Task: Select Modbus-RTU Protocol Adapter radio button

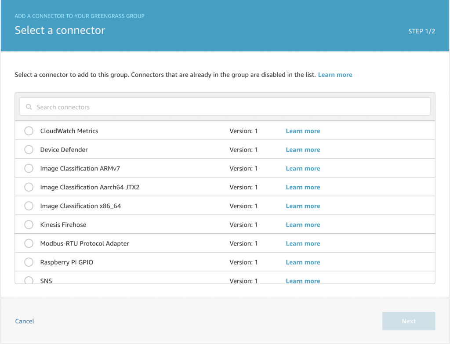Action: [29, 243]
